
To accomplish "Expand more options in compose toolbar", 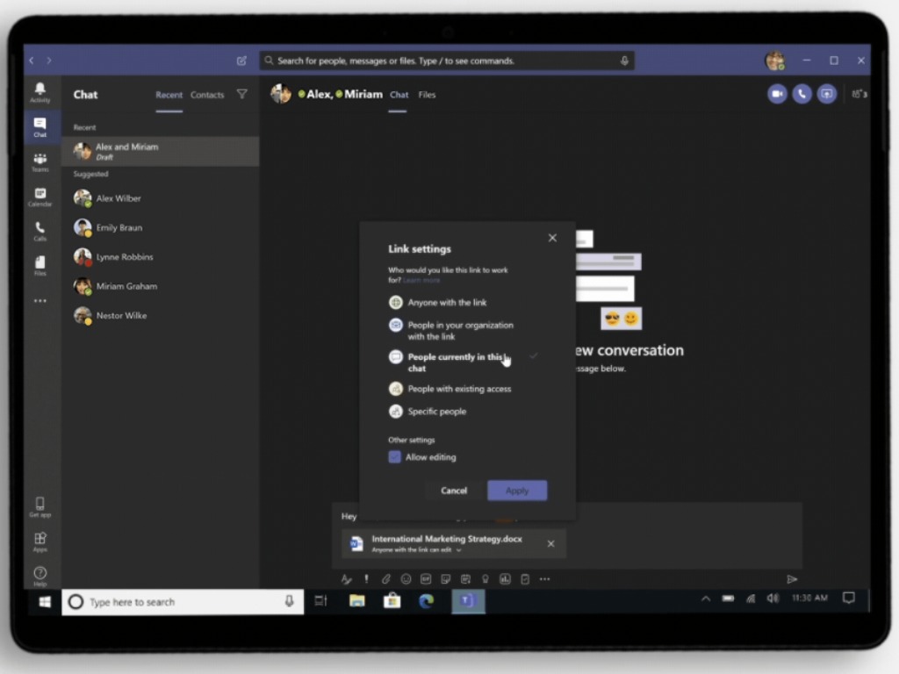I will [x=544, y=579].
